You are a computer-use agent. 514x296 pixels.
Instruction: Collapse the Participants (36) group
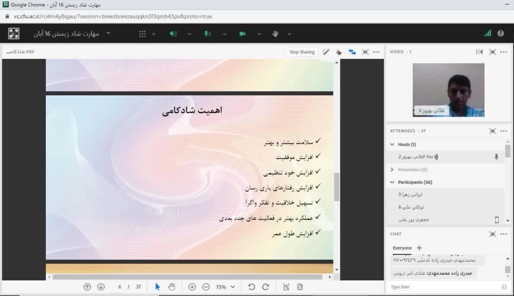pyautogui.click(x=392, y=182)
